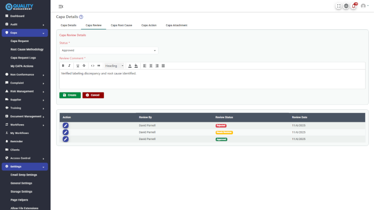This screenshot has height=210, width=374.
Task: Underline text in review comment editor
Action: [x=78, y=66]
